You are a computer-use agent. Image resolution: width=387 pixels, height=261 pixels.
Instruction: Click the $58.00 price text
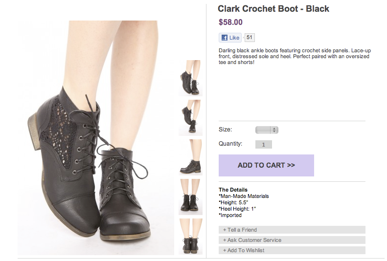pos(230,22)
